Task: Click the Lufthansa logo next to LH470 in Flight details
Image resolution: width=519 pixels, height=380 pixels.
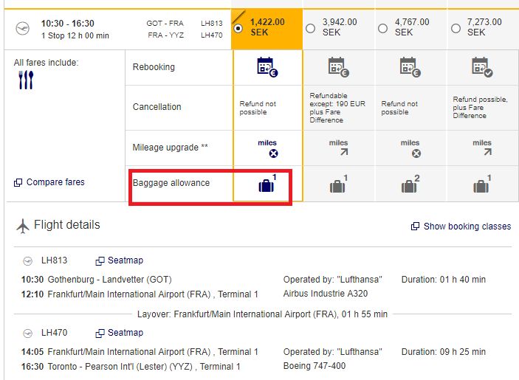Action: coord(27,333)
